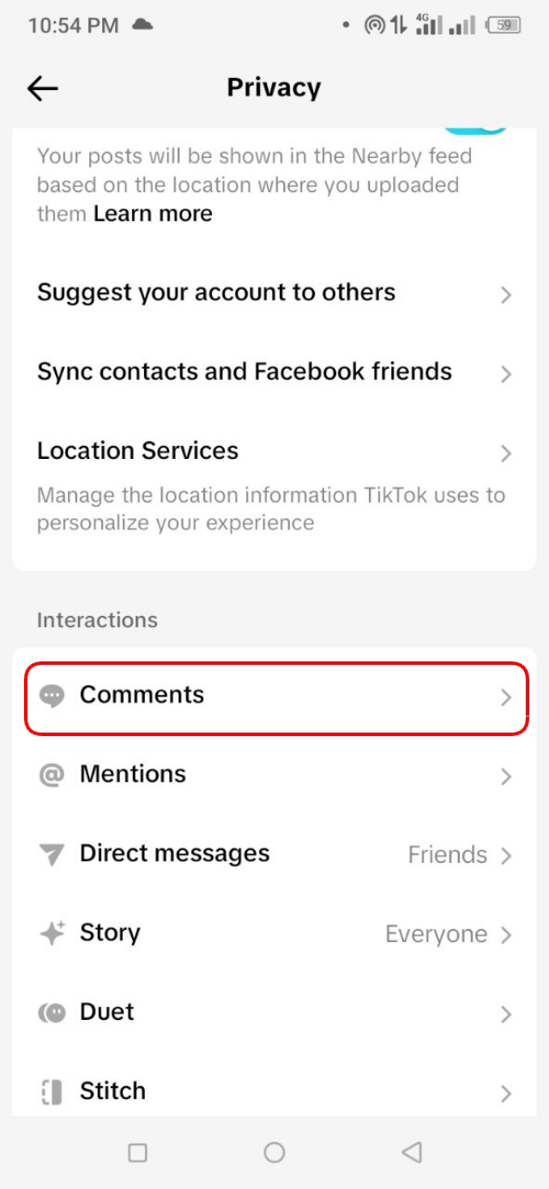Select the Privacy title in the header
This screenshot has width=549, height=1189.
click(274, 87)
